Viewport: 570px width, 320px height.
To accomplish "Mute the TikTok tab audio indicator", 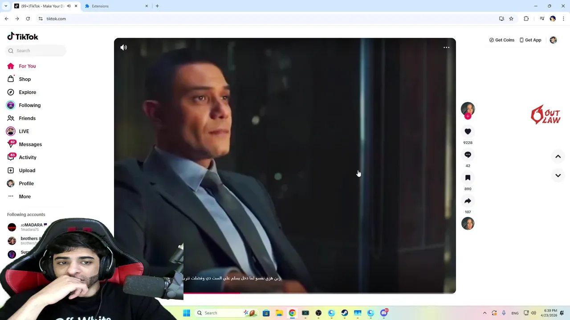I will coord(69,6).
